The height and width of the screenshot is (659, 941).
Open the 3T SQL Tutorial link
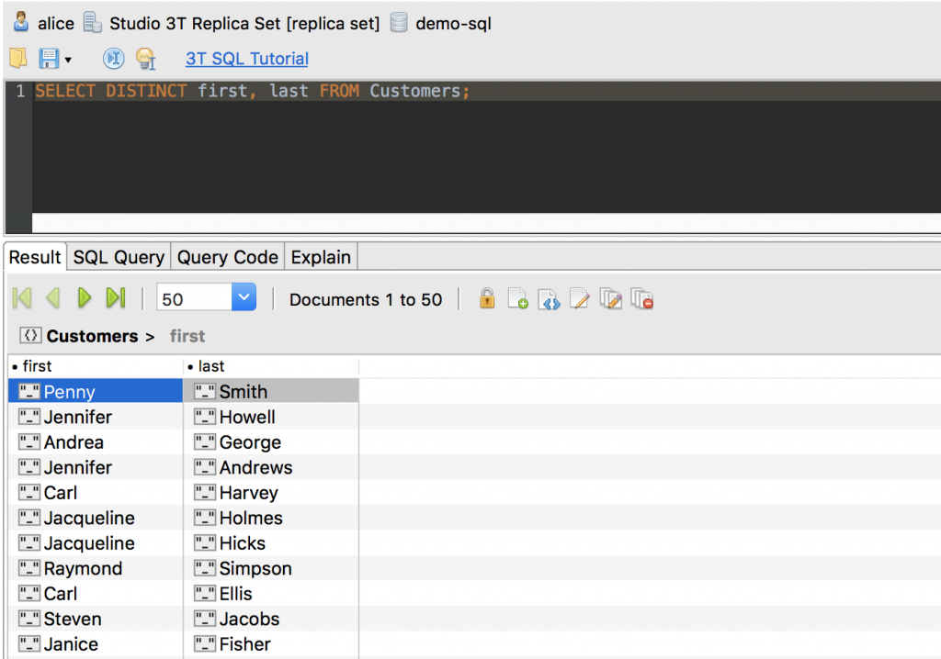tap(246, 58)
